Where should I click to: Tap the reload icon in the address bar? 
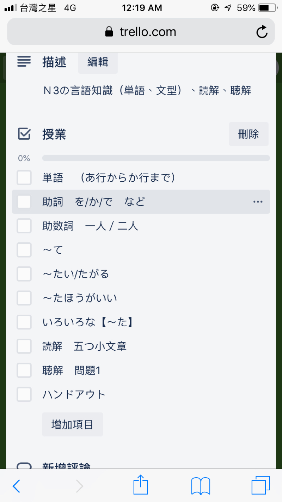coord(262,32)
